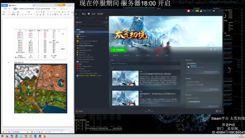This screenshot has width=245, height=138.
Task: Click the red friends notification icon in Steam
Action: point(188,11)
